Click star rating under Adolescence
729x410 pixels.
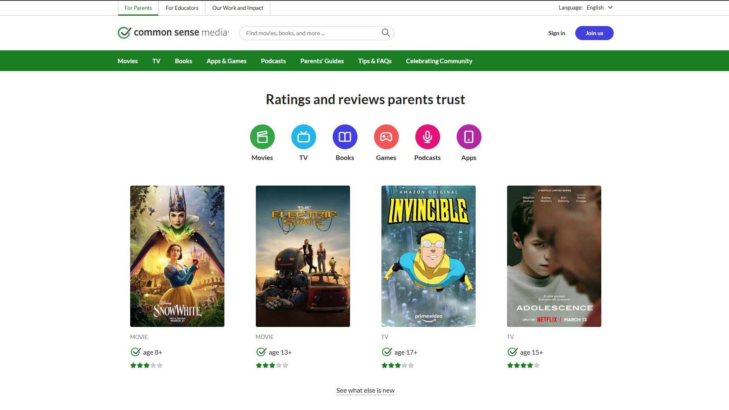[524, 365]
